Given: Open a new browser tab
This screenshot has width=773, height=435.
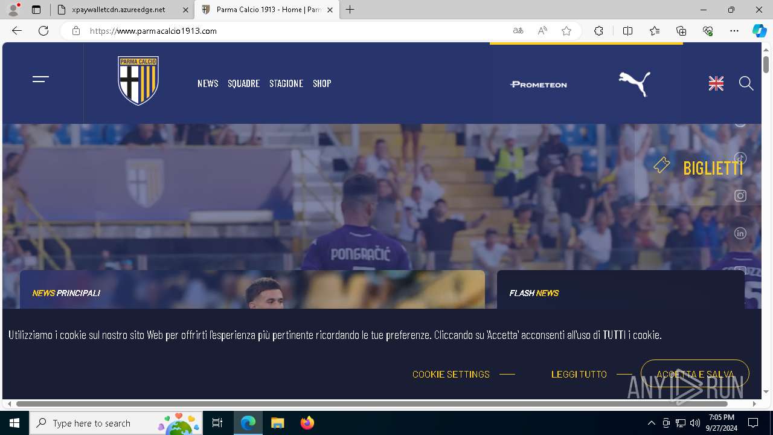Looking at the screenshot, I should click(350, 10).
